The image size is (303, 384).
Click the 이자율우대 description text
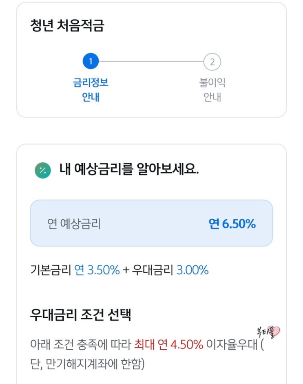[232, 344]
